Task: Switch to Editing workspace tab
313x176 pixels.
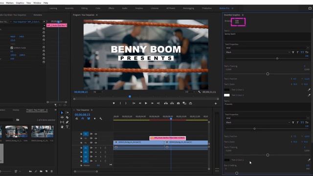Action: click(x=84, y=8)
